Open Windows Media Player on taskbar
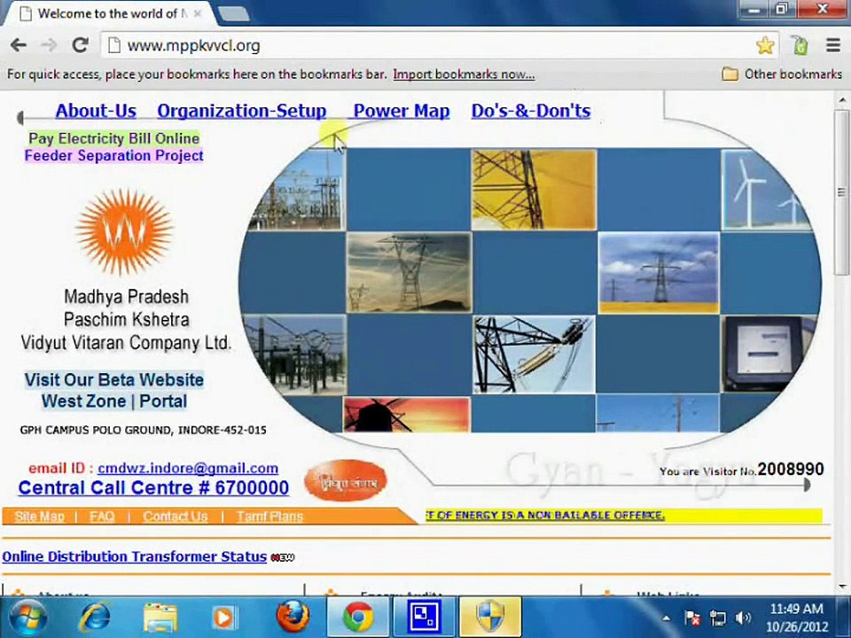This screenshot has height=638, width=851. [x=223, y=618]
